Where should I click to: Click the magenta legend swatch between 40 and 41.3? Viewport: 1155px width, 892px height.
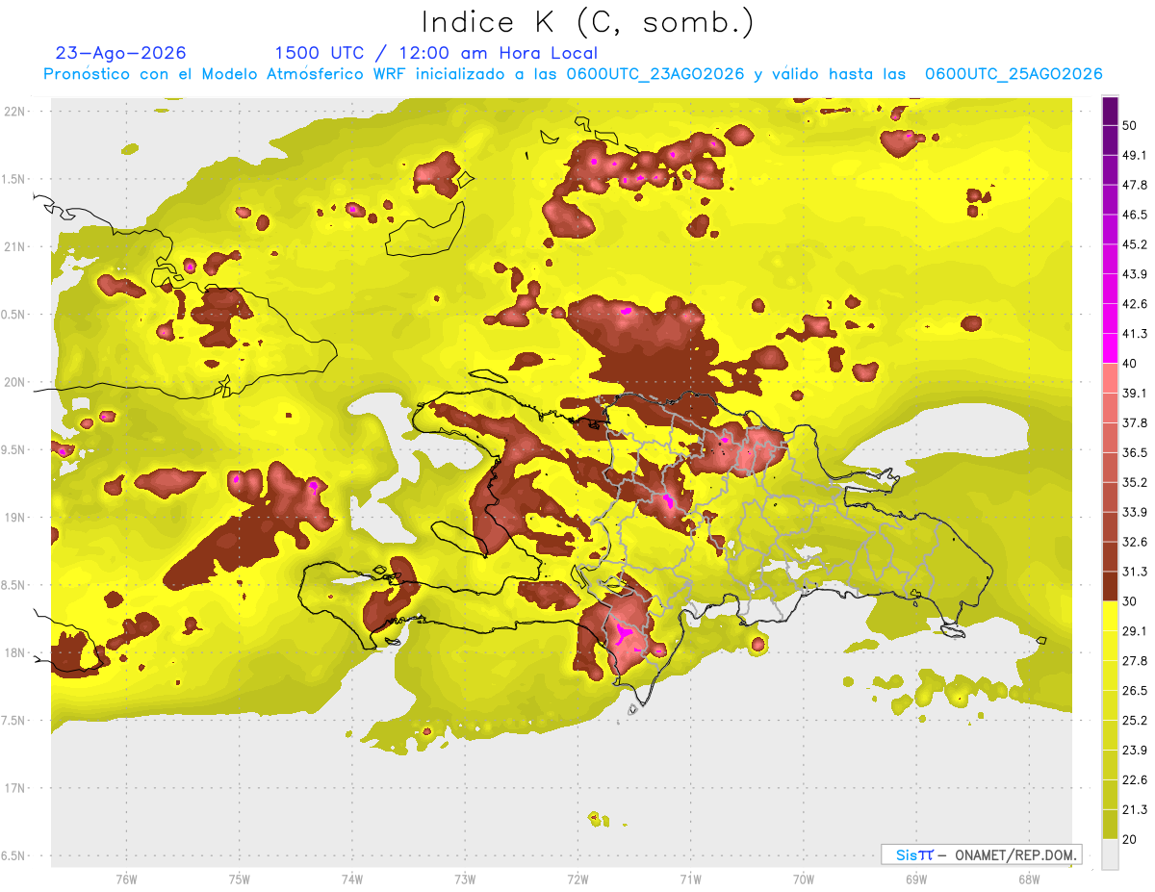(x=1111, y=349)
